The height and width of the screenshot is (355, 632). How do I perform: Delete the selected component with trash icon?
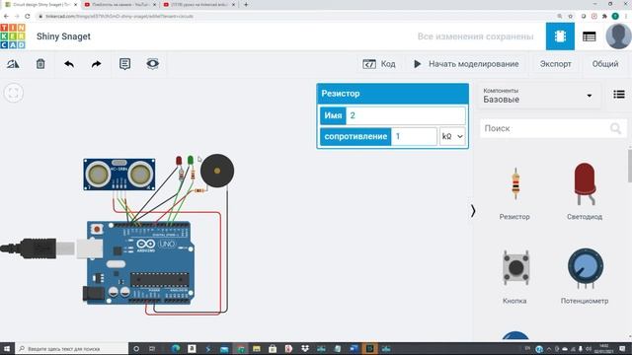[x=40, y=63]
